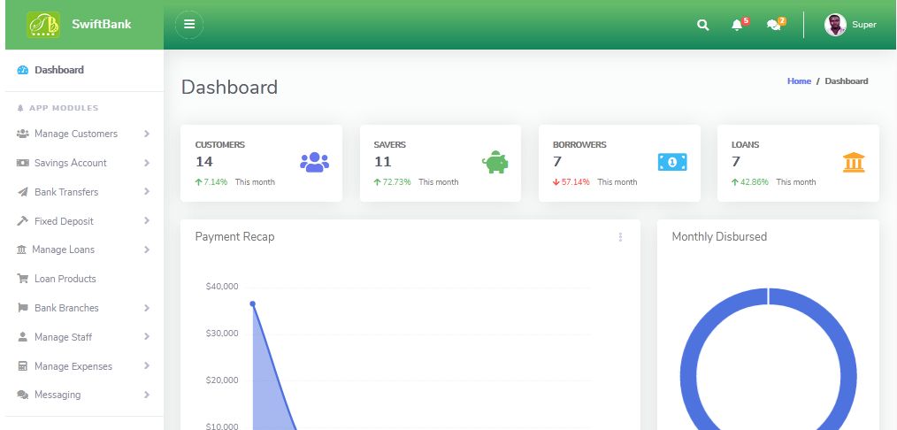Expand Fixed Deposit chevron

pos(147,220)
